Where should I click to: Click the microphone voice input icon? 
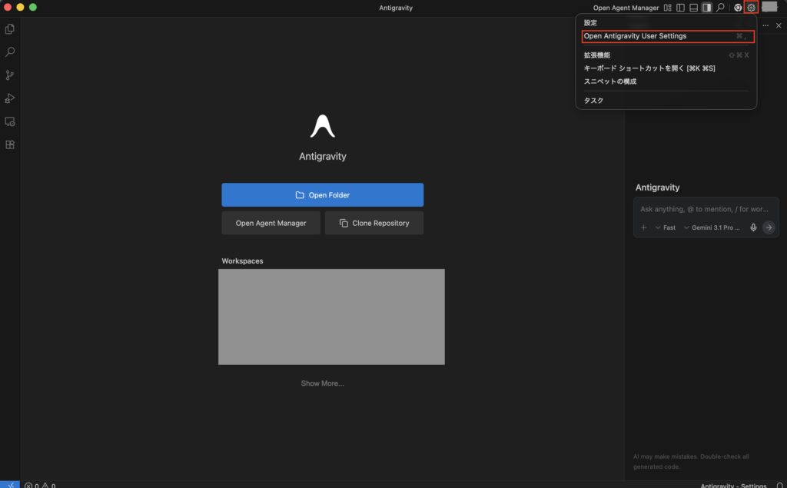(753, 227)
